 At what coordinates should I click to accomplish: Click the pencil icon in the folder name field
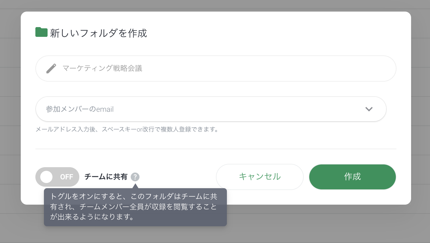tap(51, 69)
